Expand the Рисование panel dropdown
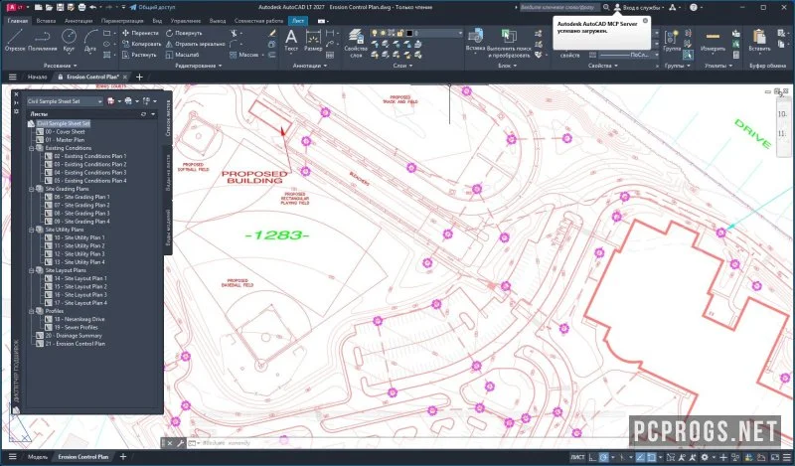Screen dimensions: 795x466 pos(60,66)
